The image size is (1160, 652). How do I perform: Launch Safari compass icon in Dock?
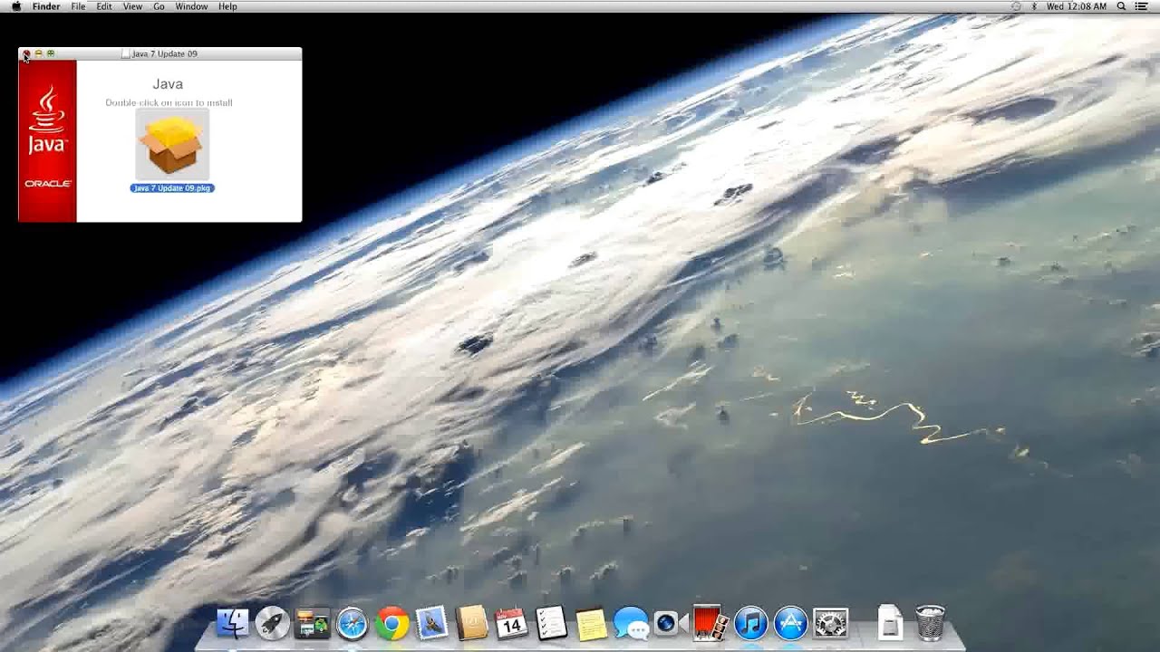[352, 623]
